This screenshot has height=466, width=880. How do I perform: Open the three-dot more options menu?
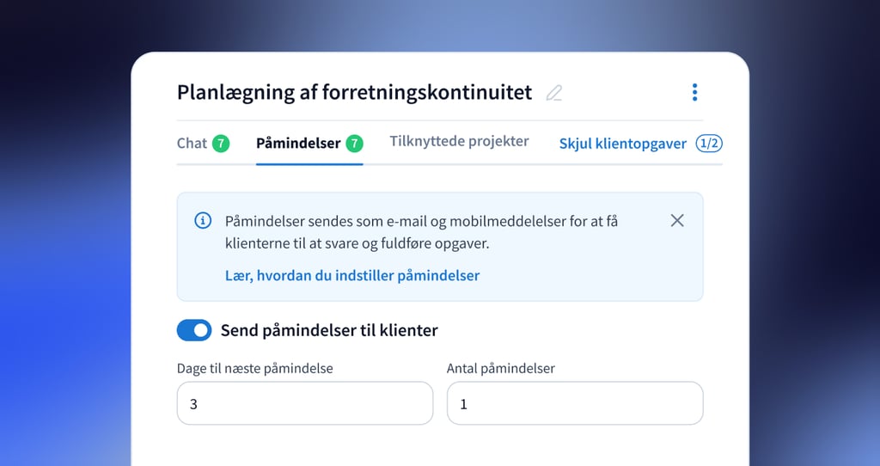694,93
